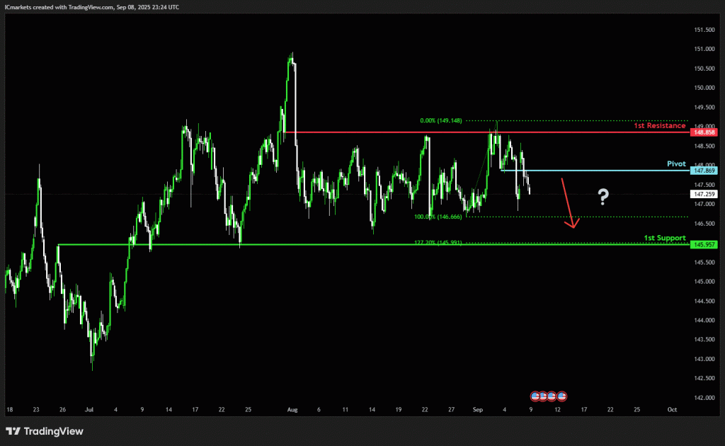
Task: Click the Pivot label
Action: (x=676, y=164)
